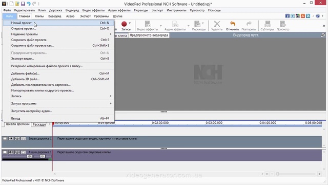The height and width of the screenshot is (185, 328).
Task: Mute the speaker on Аудио дорожка 1
Action: [x=11, y=152]
